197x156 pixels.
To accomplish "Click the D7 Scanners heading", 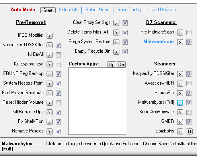I will click(x=161, y=22).
